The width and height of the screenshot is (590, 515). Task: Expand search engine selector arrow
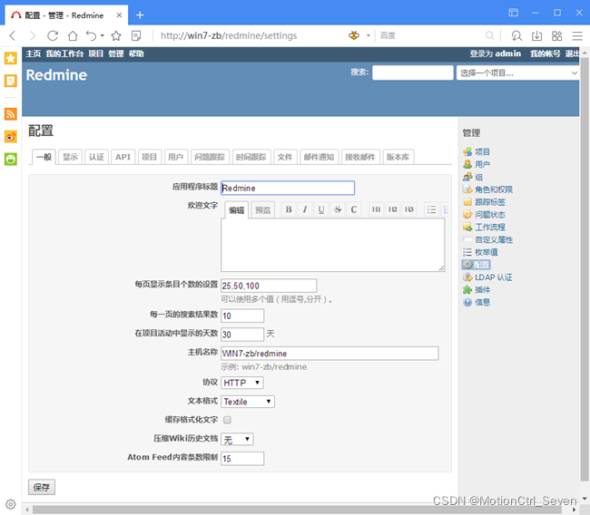pos(369,35)
